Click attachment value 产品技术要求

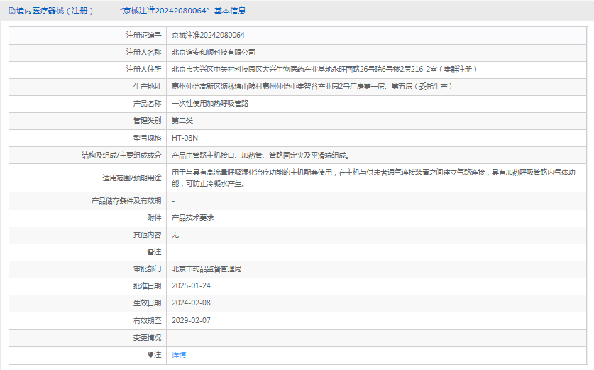coord(192,217)
